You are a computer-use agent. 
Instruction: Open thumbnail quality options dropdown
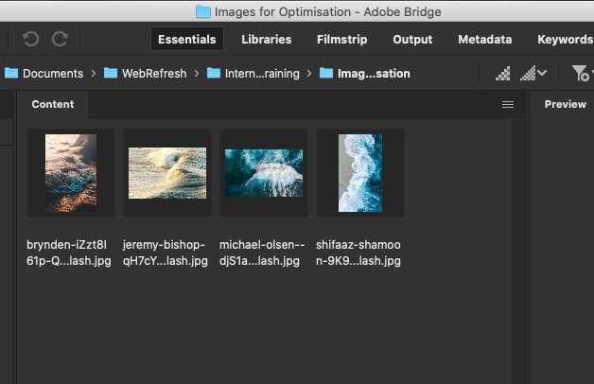533,73
